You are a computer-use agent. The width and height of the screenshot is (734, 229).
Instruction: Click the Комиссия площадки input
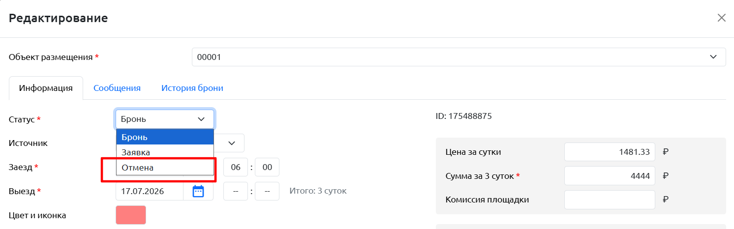pos(610,200)
